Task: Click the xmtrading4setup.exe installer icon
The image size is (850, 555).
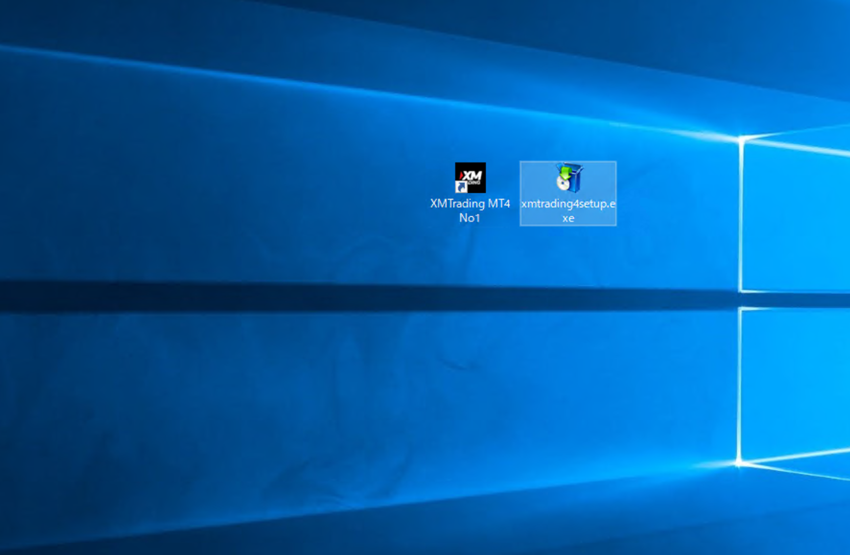Action: tap(568, 178)
